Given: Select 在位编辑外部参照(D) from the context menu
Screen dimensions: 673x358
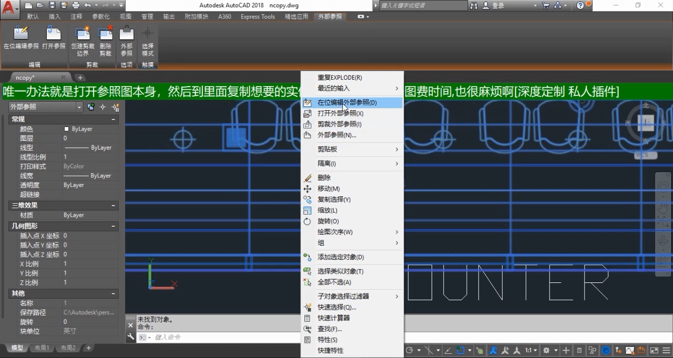Looking at the screenshot, I should click(352, 102).
